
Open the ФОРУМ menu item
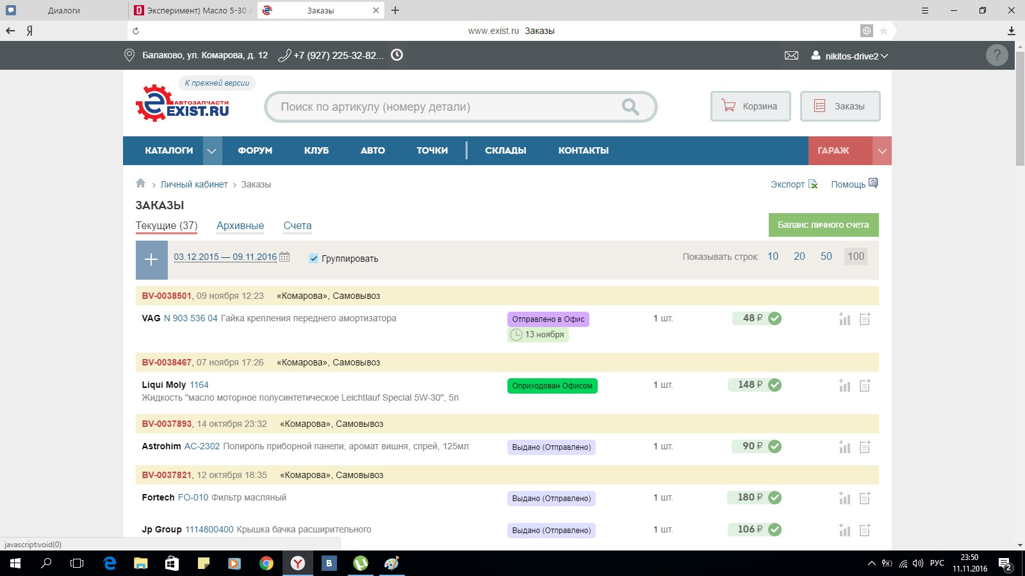(255, 150)
